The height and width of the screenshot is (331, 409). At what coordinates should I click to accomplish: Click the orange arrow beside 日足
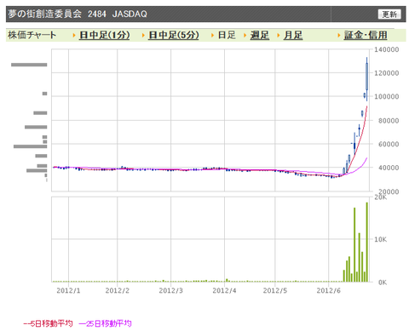point(212,36)
